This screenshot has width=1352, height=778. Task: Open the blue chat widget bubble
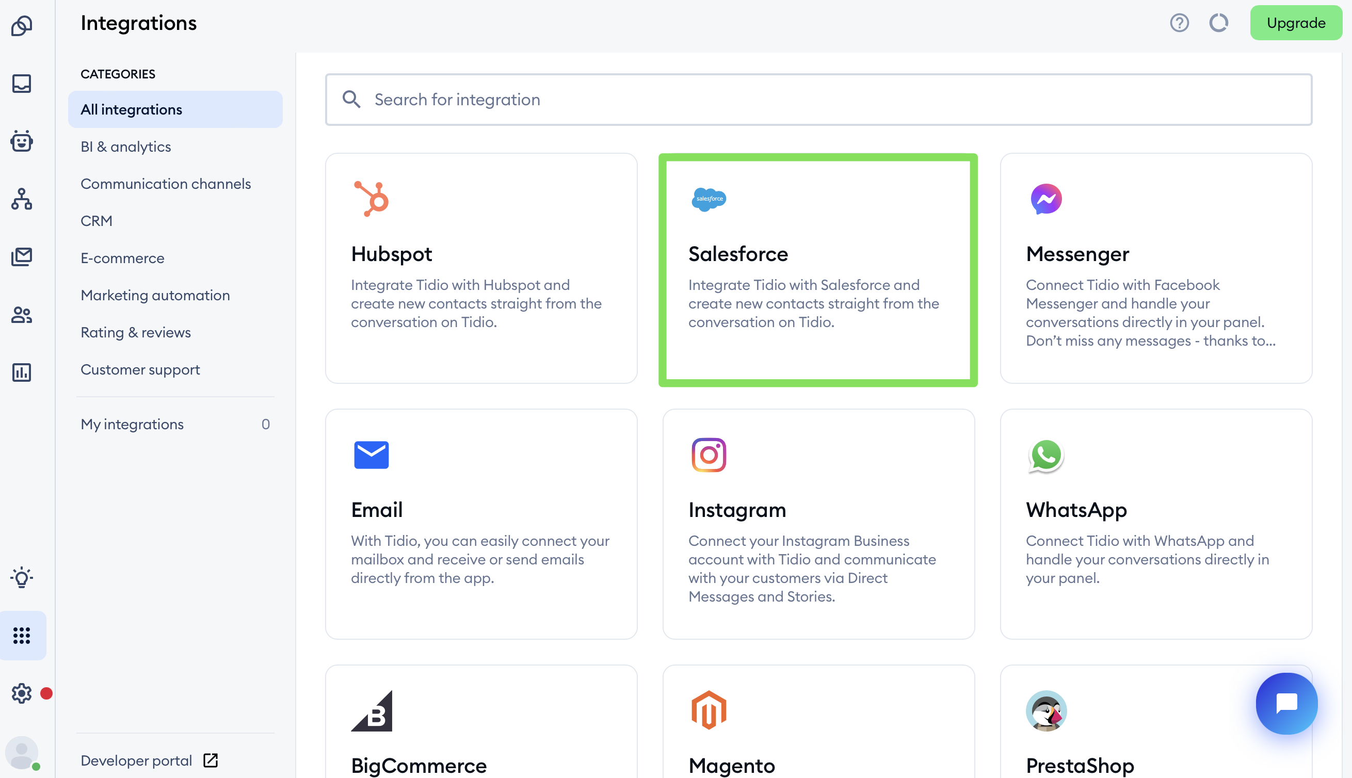coord(1286,703)
